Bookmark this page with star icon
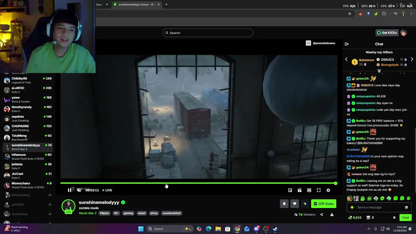416x234 pixels. tap(350, 14)
